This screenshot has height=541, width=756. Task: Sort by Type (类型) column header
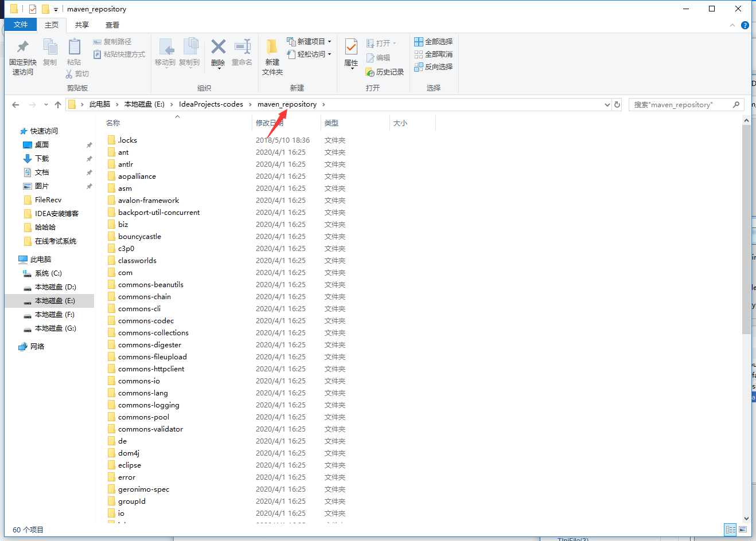pyautogui.click(x=331, y=123)
